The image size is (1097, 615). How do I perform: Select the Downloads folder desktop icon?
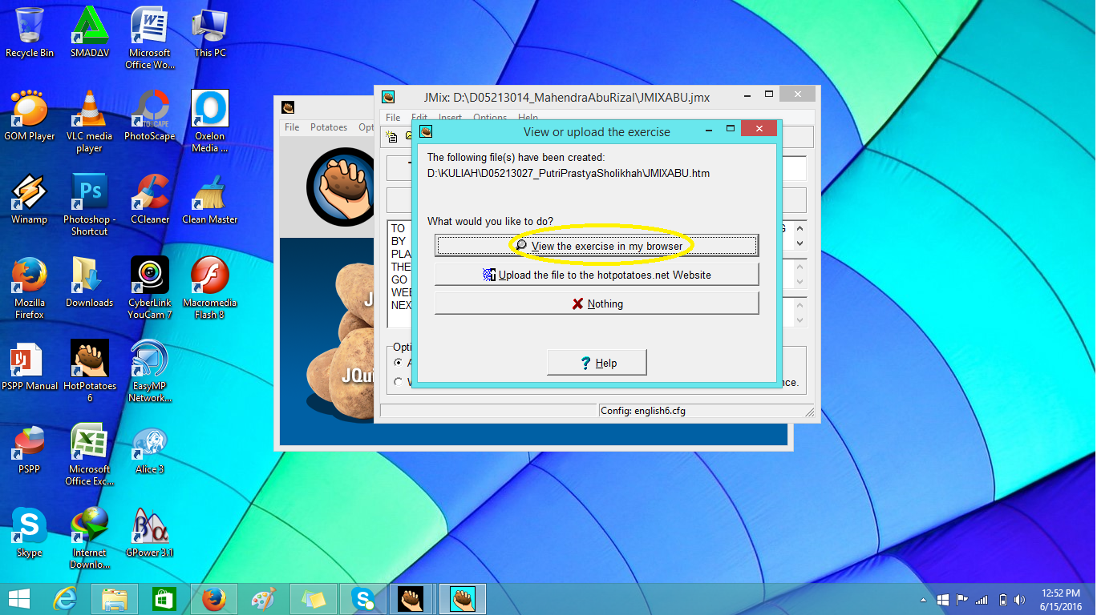pyautogui.click(x=89, y=283)
